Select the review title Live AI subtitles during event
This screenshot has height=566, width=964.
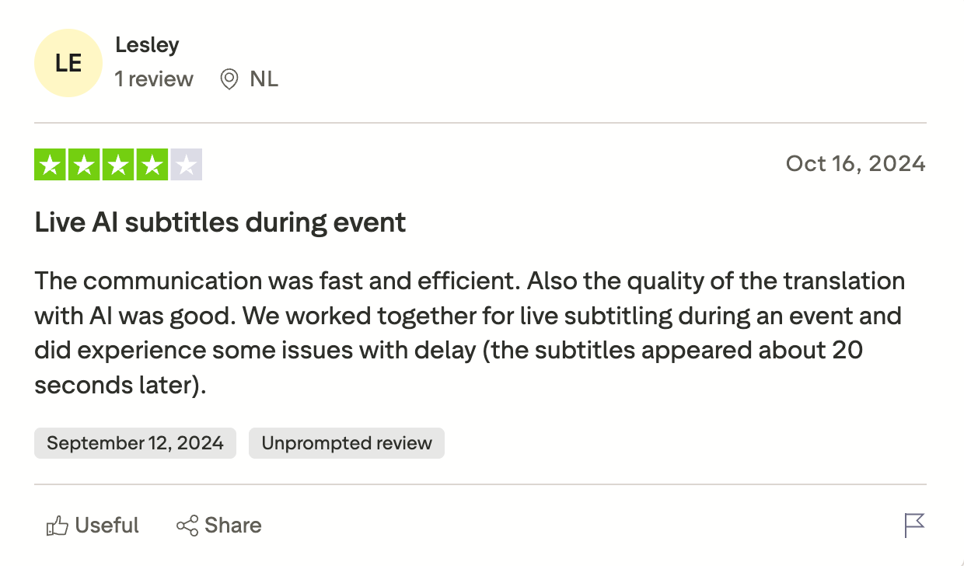tap(220, 223)
